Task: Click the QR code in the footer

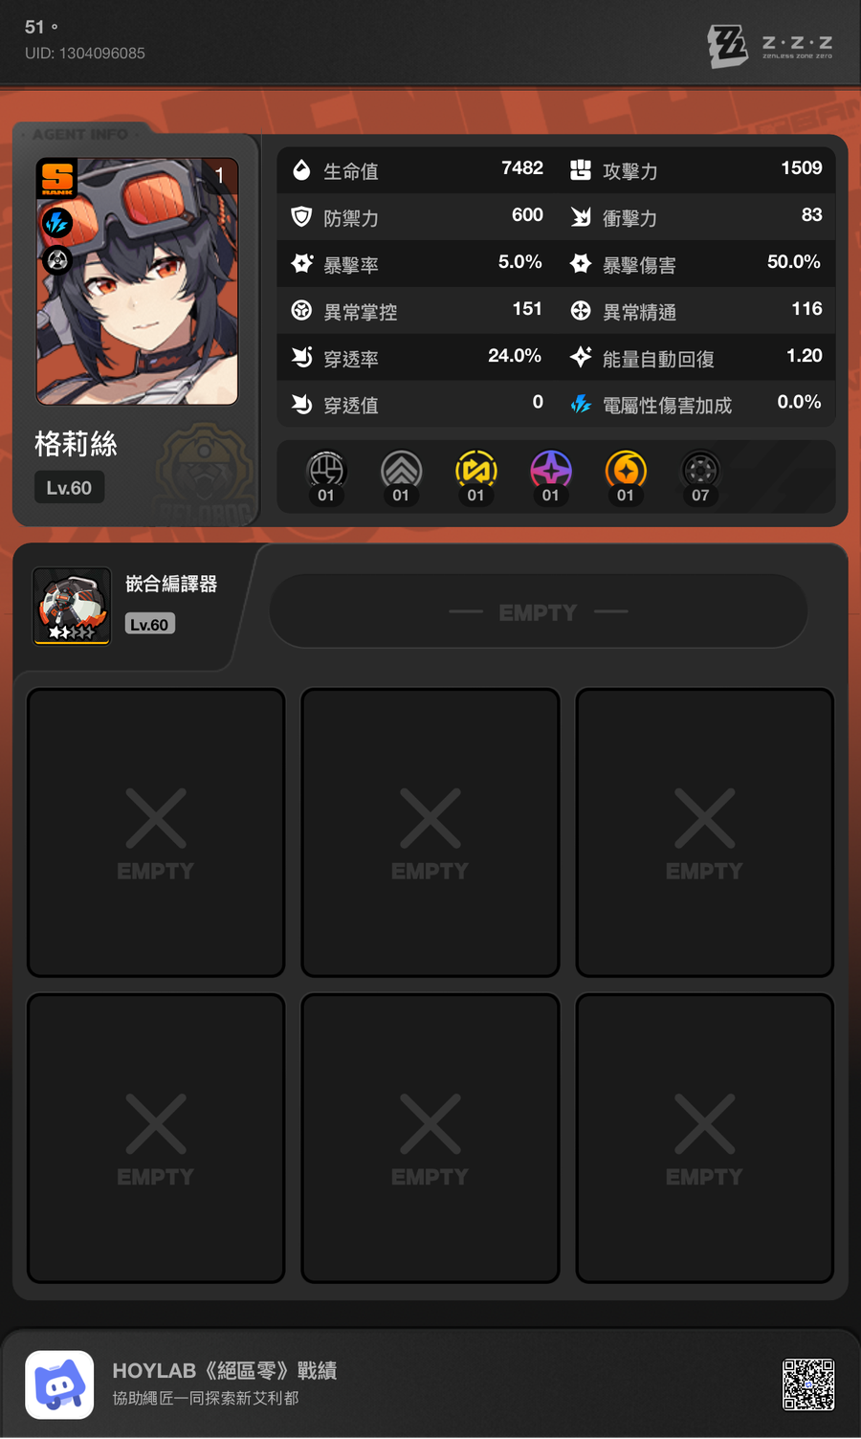Action: tap(808, 1384)
